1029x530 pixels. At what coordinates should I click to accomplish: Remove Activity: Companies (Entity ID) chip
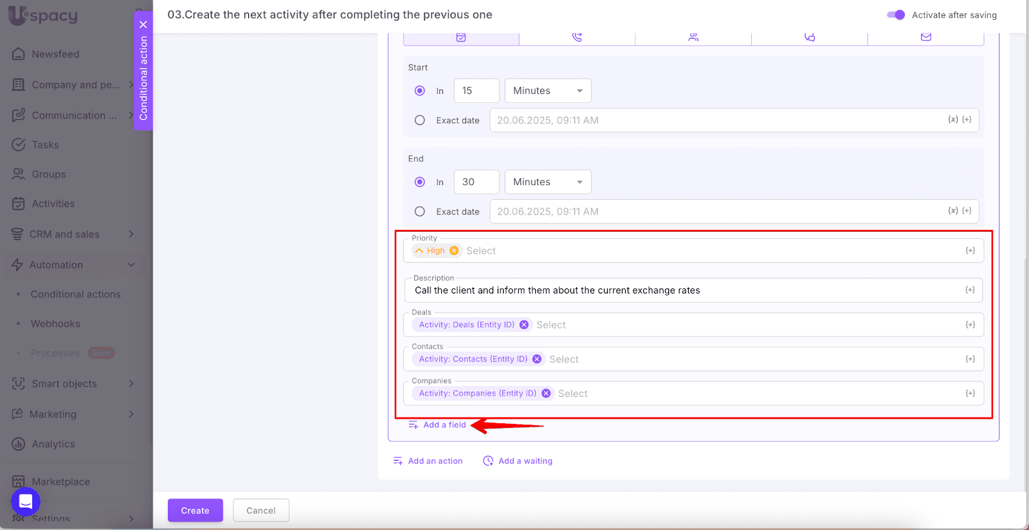pyautogui.click(x=546, y=393)
